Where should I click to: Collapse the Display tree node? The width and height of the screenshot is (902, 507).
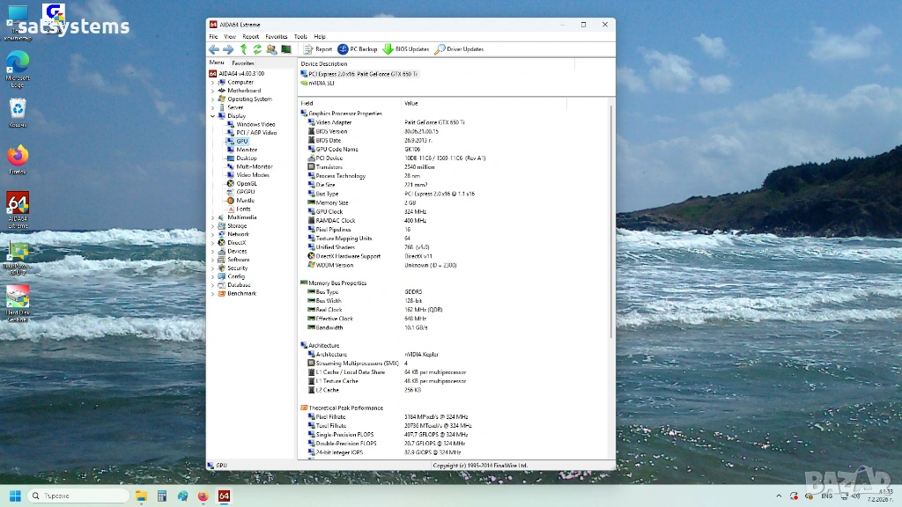click(212, 116)
